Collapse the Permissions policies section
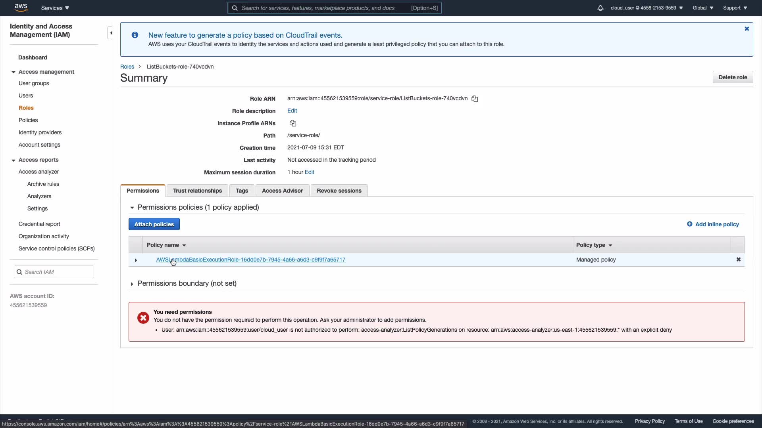Image resolution: width=762 pixels, height=428 pixels. [x=132, y=208]
